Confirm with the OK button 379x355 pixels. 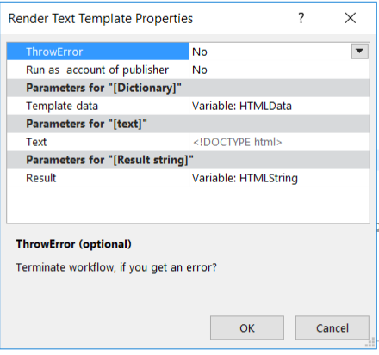(x=247, y=327)
